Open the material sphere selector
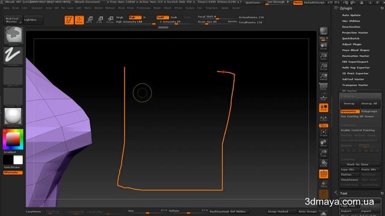385x216 pixels. pyautogui.click(x=13, y=117)
